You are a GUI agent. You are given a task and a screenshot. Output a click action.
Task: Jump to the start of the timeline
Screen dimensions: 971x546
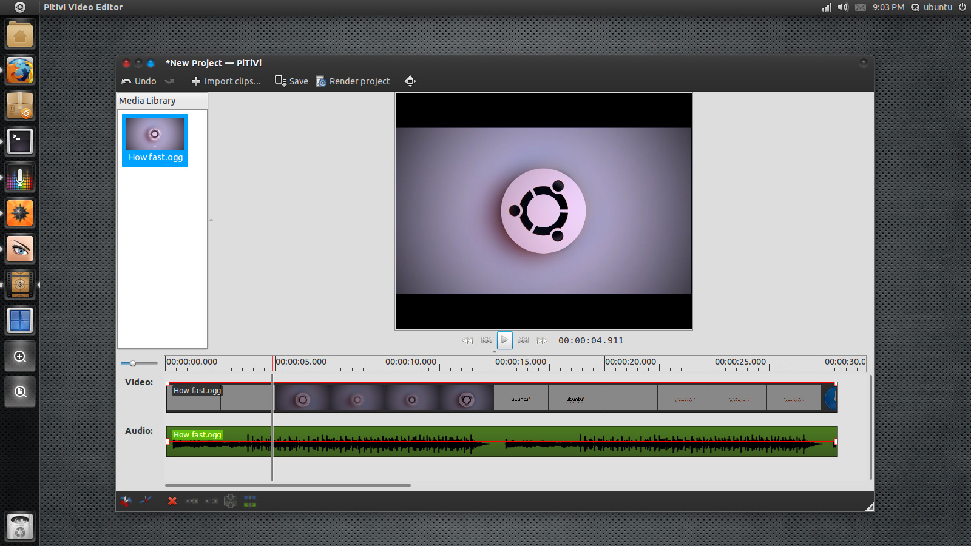click(x=486, y=340)
